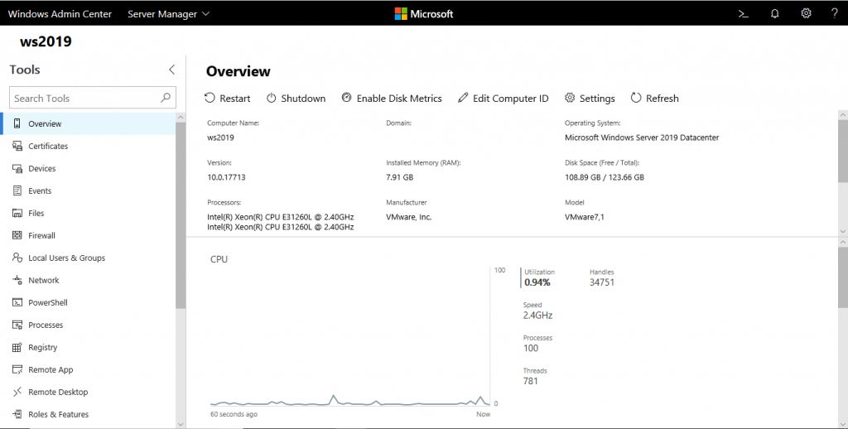The height and width of the screenshot is (429, 848).
Task: Collapse the Tools panel with the chevron
Action: 172,70
